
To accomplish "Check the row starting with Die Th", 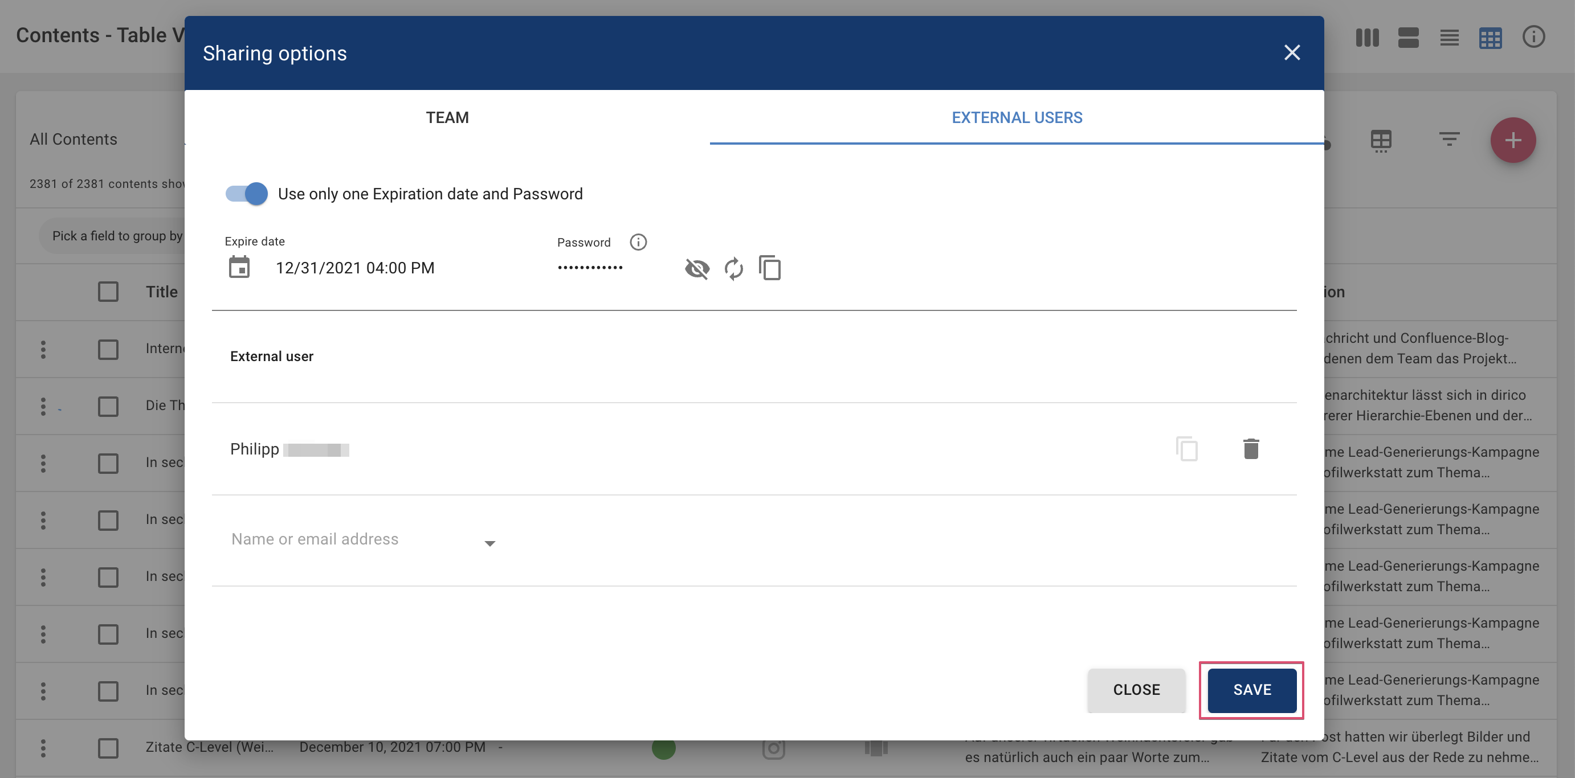I will click(108, 407).
